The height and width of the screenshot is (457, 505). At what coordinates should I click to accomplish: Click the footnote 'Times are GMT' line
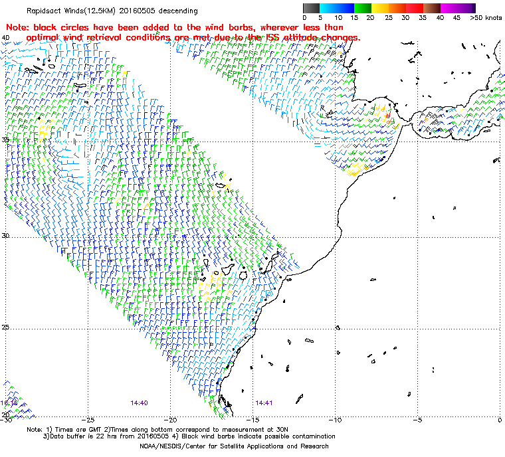pyautogui.click(x=157, y=430)
